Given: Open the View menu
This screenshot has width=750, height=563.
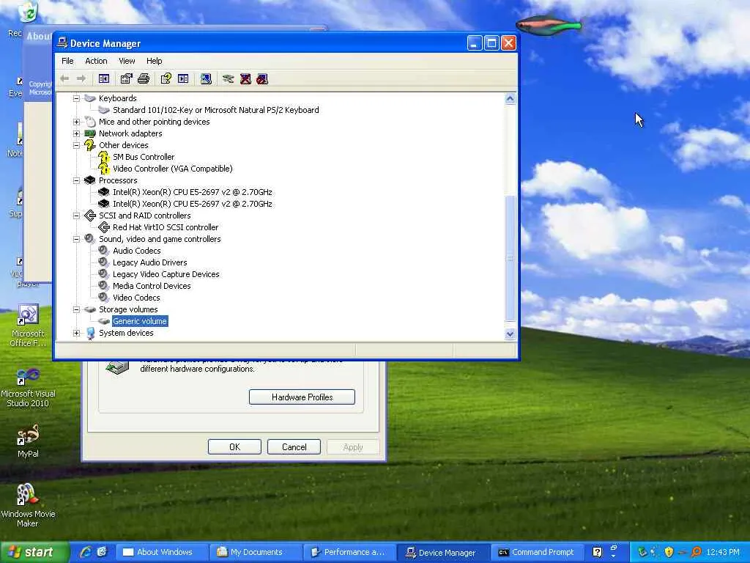Looking at the screenshot, I should [x=127, y=61].
